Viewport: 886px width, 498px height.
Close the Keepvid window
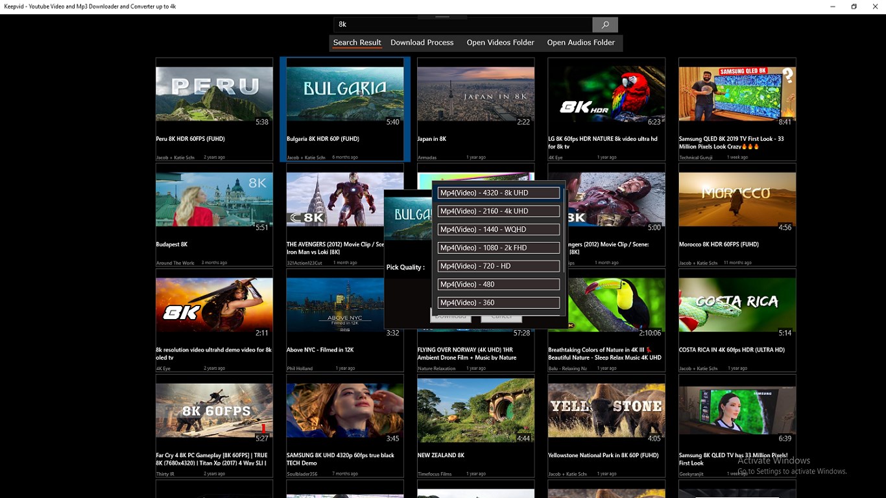[x=875, y=6]
